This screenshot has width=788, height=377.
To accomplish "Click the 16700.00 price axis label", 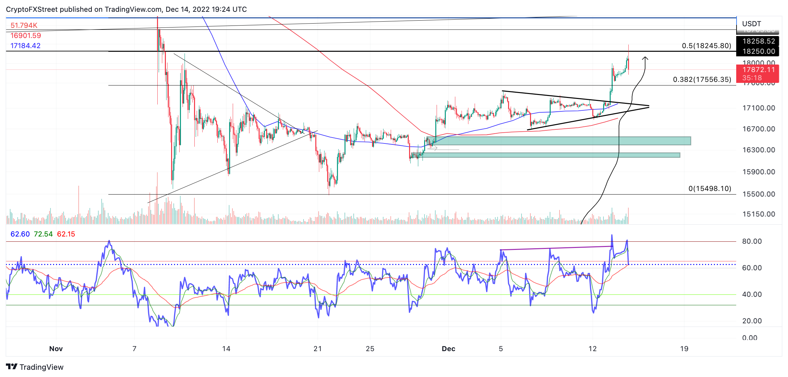I will click(758, 129).
